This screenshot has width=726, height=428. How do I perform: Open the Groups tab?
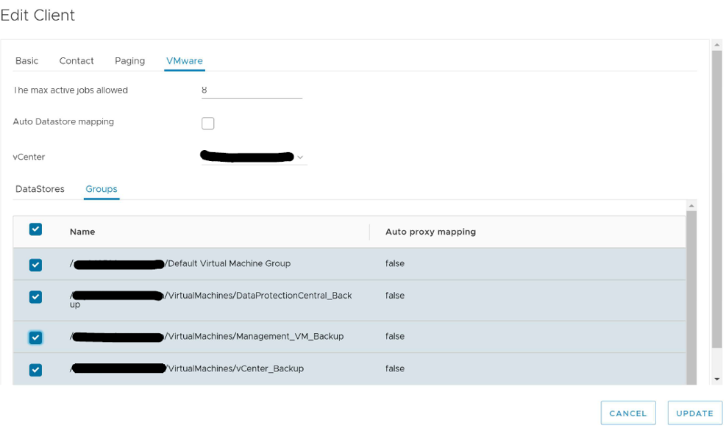pyautogui.click(x=101, y=189)
